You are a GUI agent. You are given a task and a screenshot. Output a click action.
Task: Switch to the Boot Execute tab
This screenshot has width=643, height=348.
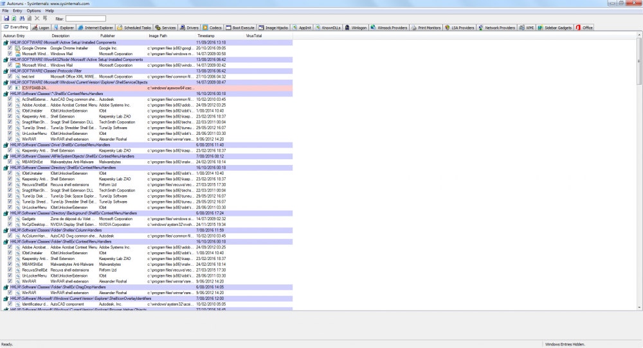(x=240, y=28)
